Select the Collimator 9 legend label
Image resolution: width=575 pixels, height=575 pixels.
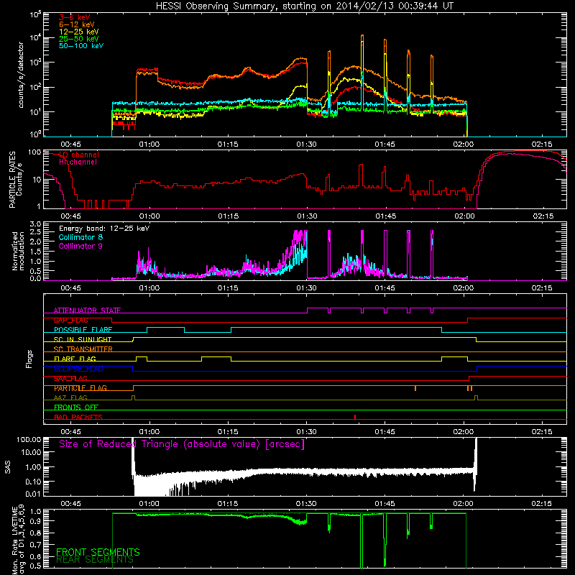tap(80, 246)
